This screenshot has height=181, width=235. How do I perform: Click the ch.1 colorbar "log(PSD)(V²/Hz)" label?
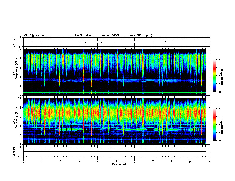(x=222, y=77)
